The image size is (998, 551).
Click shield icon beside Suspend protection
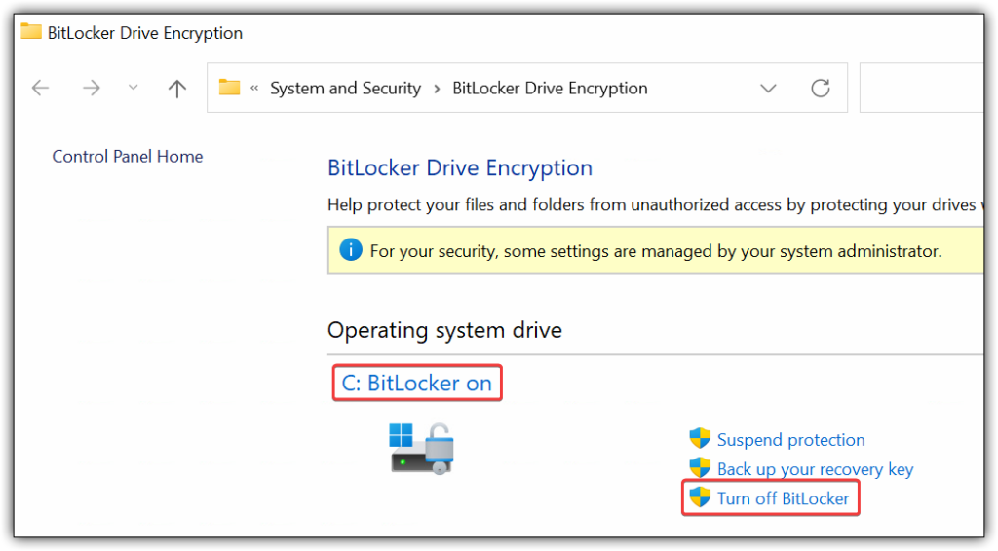(700, 438)
